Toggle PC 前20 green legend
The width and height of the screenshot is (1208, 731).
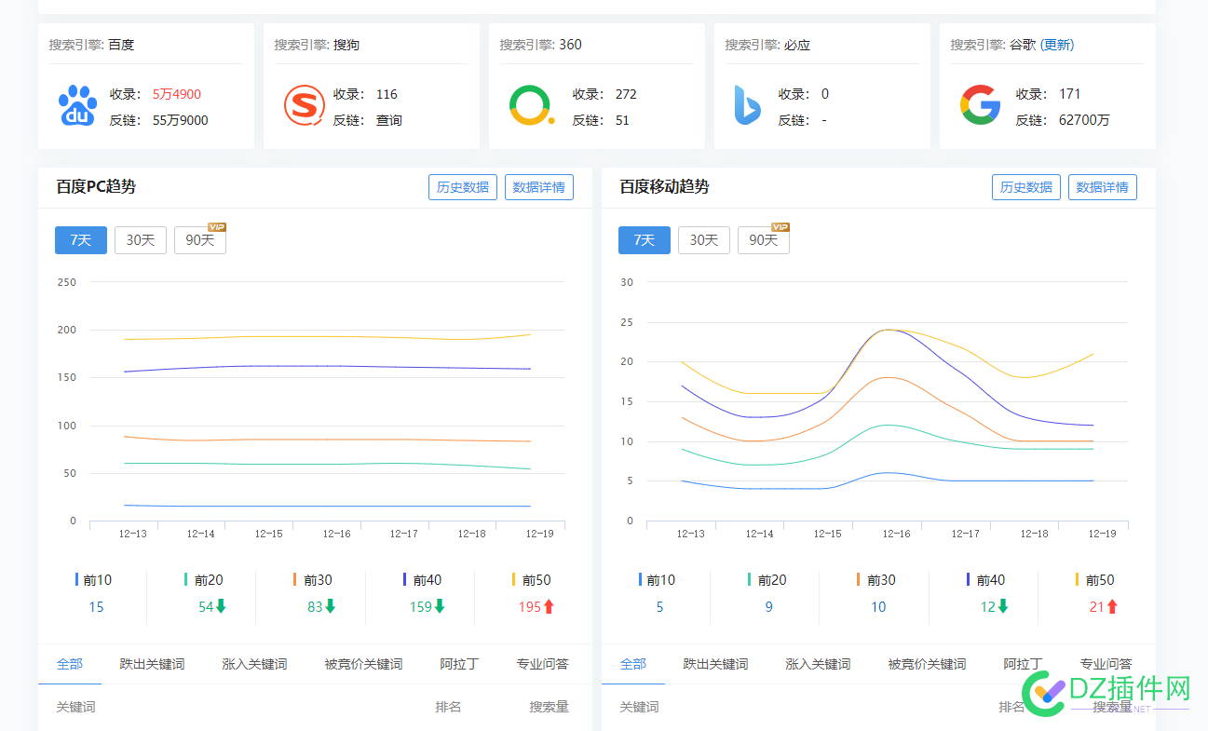[203, 580]
